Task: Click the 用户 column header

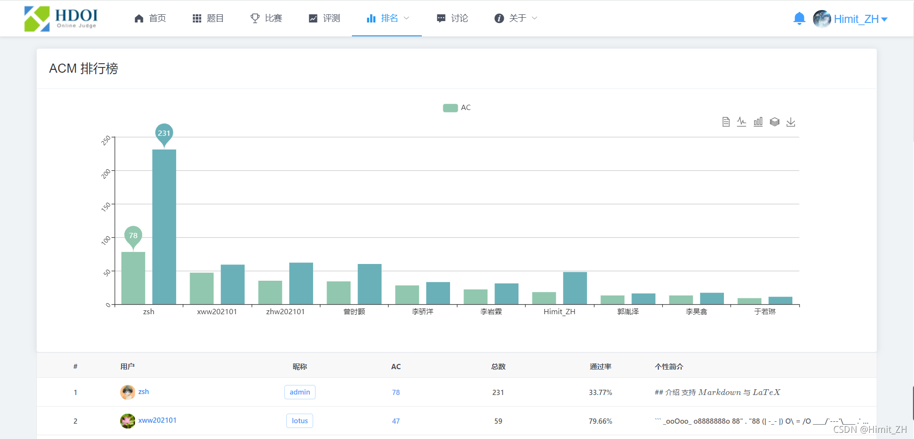Action: click(127, 367)
